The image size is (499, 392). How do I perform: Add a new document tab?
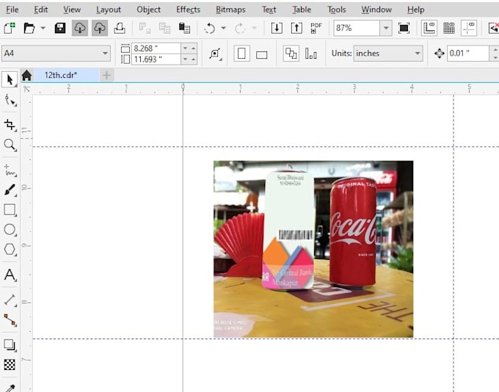[106, 76]
